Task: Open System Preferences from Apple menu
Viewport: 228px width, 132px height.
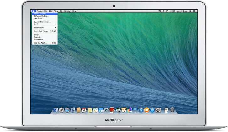Action: tap(42, 22)
